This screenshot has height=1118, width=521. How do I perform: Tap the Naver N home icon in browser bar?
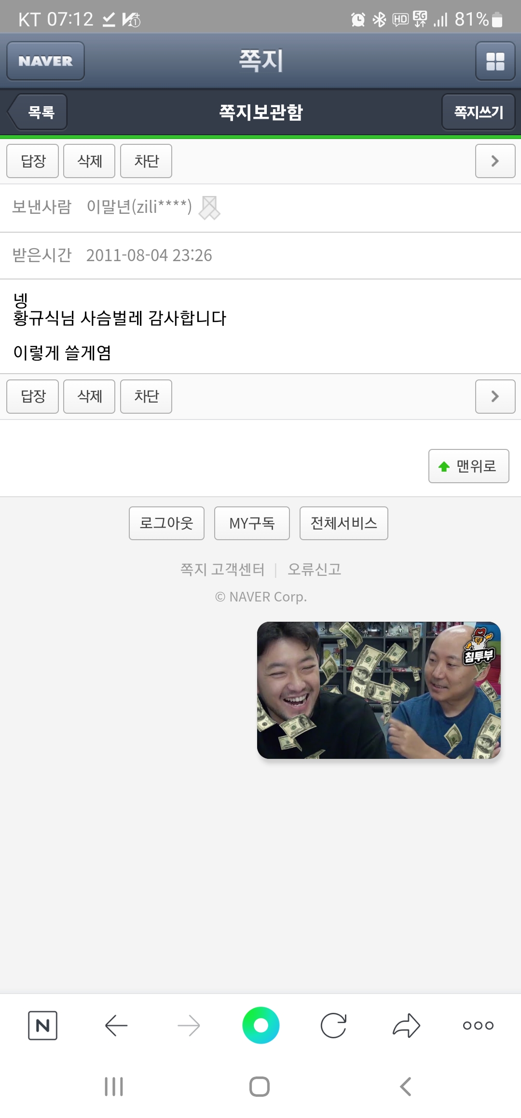(42, 1025)
